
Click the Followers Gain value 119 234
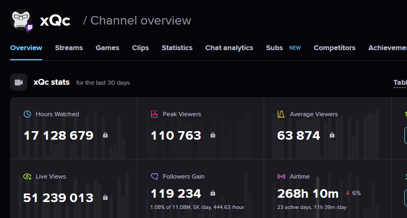pyautogui.click(x=176, y=193)
